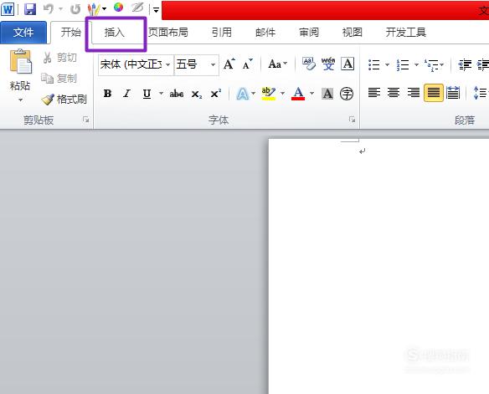The image size is (489, 394).
Task: Click the Clear Formatting eraser icon
Action: click(308, 64)
